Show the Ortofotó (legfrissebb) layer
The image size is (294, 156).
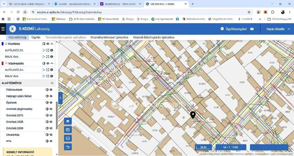click(51, 109)
